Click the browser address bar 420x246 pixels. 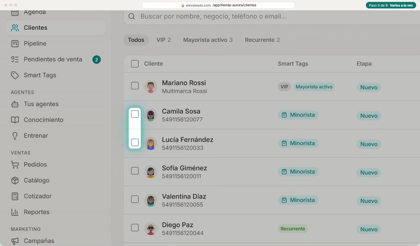point(218,5)
